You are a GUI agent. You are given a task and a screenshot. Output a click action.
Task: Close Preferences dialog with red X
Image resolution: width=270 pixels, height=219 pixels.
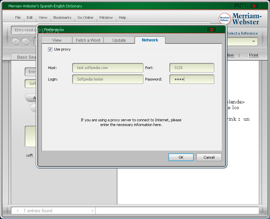tap(212, 30)
